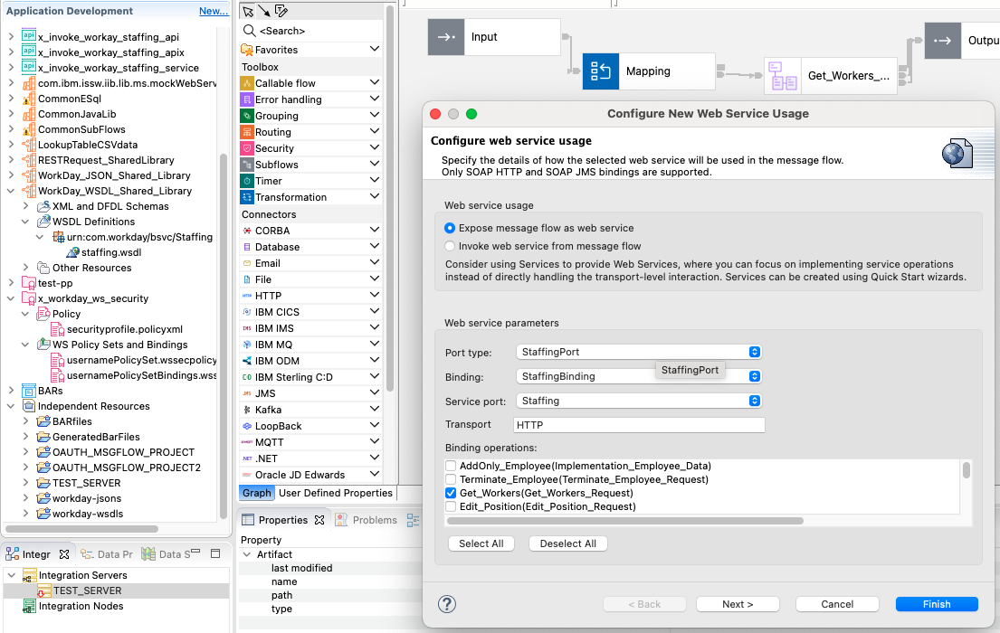Click the Finish button
1000x633 pixels.
(937, 604)
